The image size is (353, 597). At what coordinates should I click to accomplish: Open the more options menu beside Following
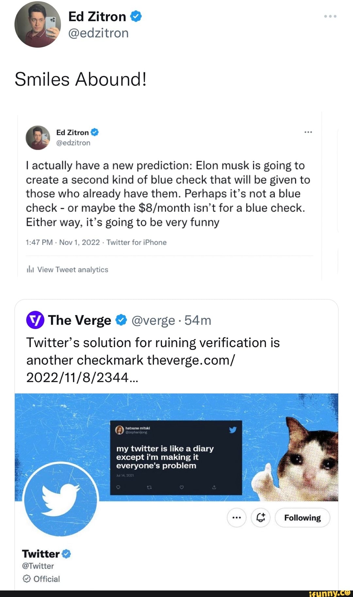pos(236,517)
